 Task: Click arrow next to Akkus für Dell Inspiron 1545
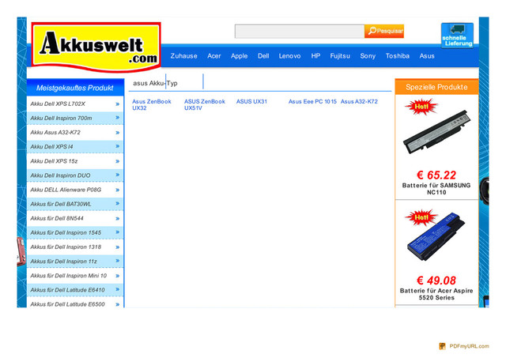pyautogui.click(x=118, y=232)
